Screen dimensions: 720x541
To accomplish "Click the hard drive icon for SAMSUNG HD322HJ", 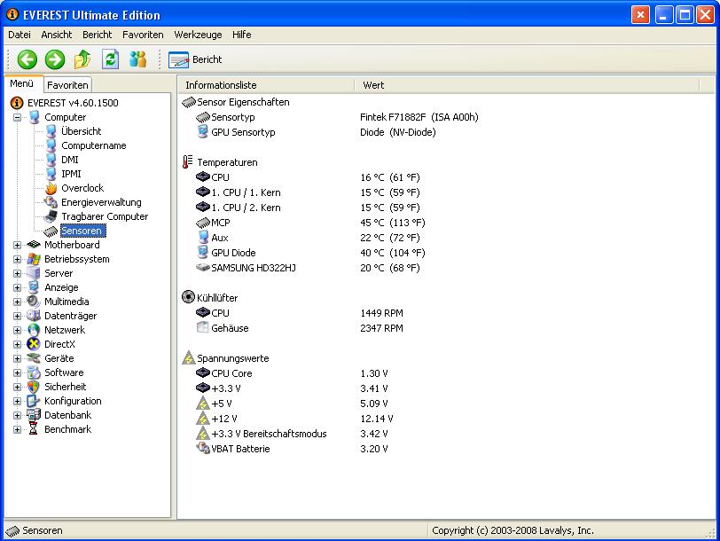I will (203, 267).
